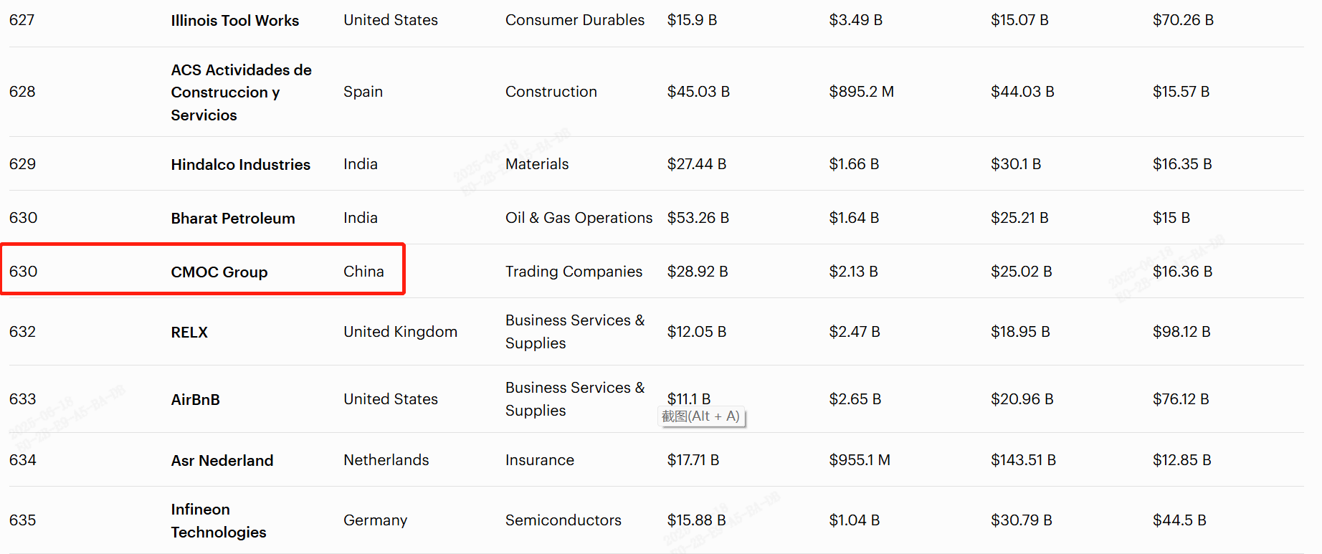The image size is (1322, 554).
Task: Select the $98.12 B market value
Action: tap(1181, 332)
